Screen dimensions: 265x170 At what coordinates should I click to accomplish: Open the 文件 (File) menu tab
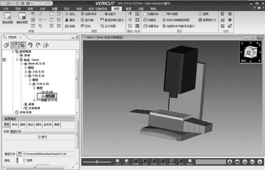coord(6,8)
